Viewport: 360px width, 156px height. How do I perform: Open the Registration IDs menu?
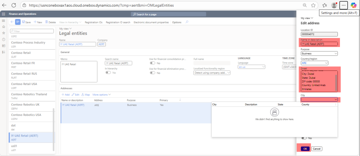coord(94,22)
